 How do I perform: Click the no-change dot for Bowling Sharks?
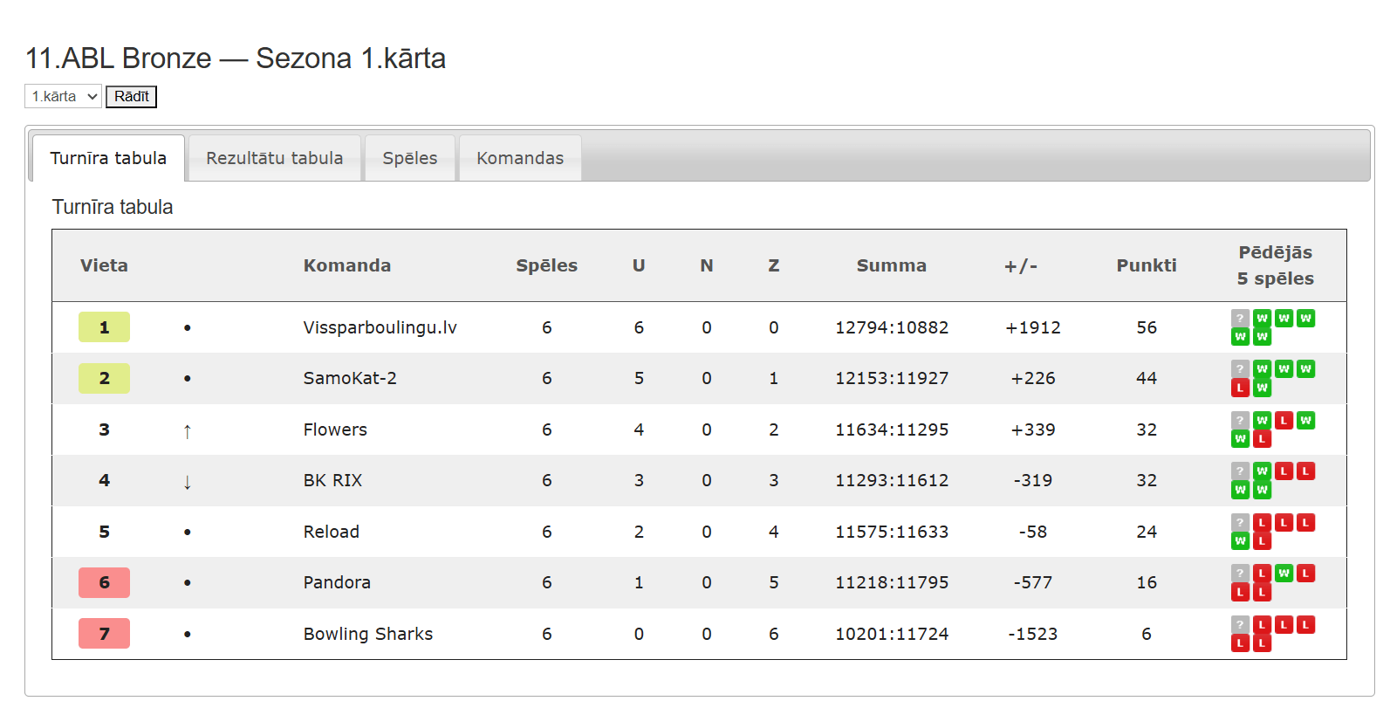[187, 635]
